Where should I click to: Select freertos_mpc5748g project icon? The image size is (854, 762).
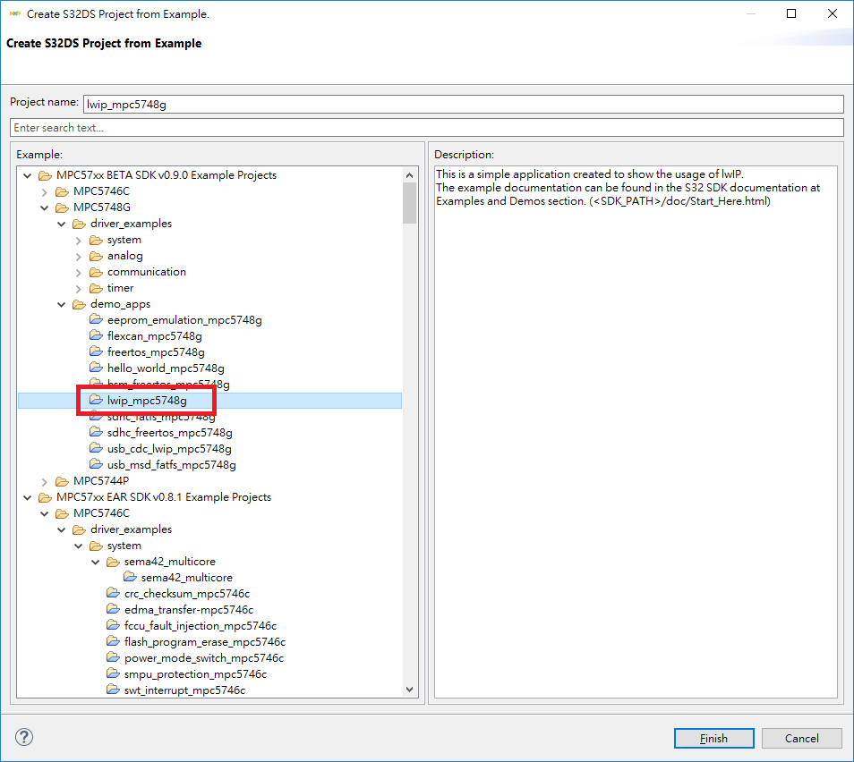97,351
